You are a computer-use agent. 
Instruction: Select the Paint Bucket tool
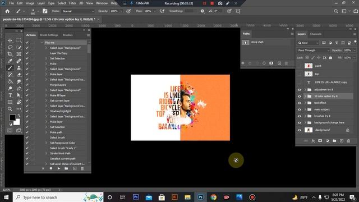click(10, 81)
